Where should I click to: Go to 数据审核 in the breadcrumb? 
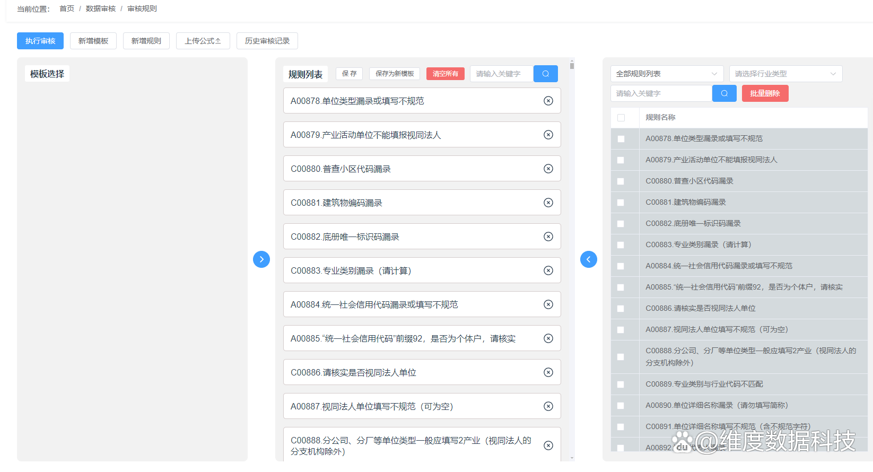coord(101,8)
